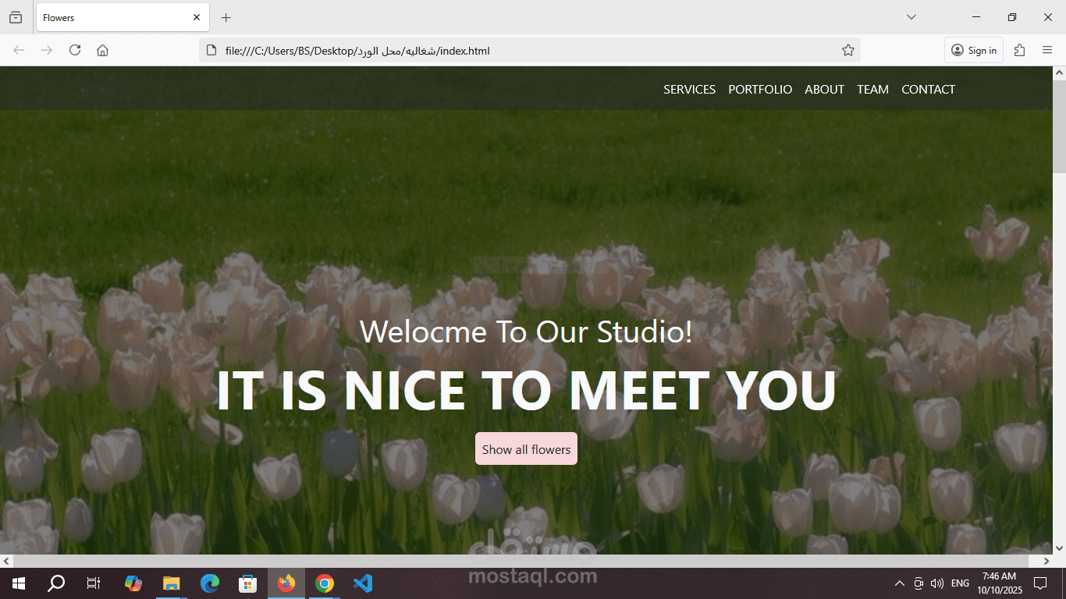Click the Firefox View icon in tab bar
This screenshot has height=599, width=1066.
click(16, 17)
